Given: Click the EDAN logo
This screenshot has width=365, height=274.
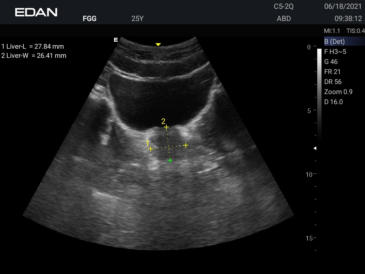Looking at the screenshot, I should click(36, 12).
